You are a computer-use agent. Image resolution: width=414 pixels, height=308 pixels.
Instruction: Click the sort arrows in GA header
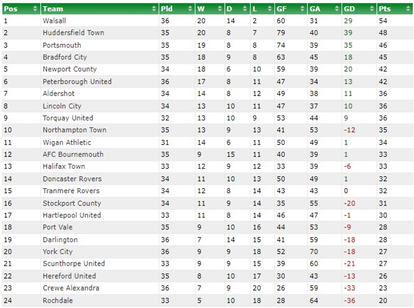[x=337, y=9]
